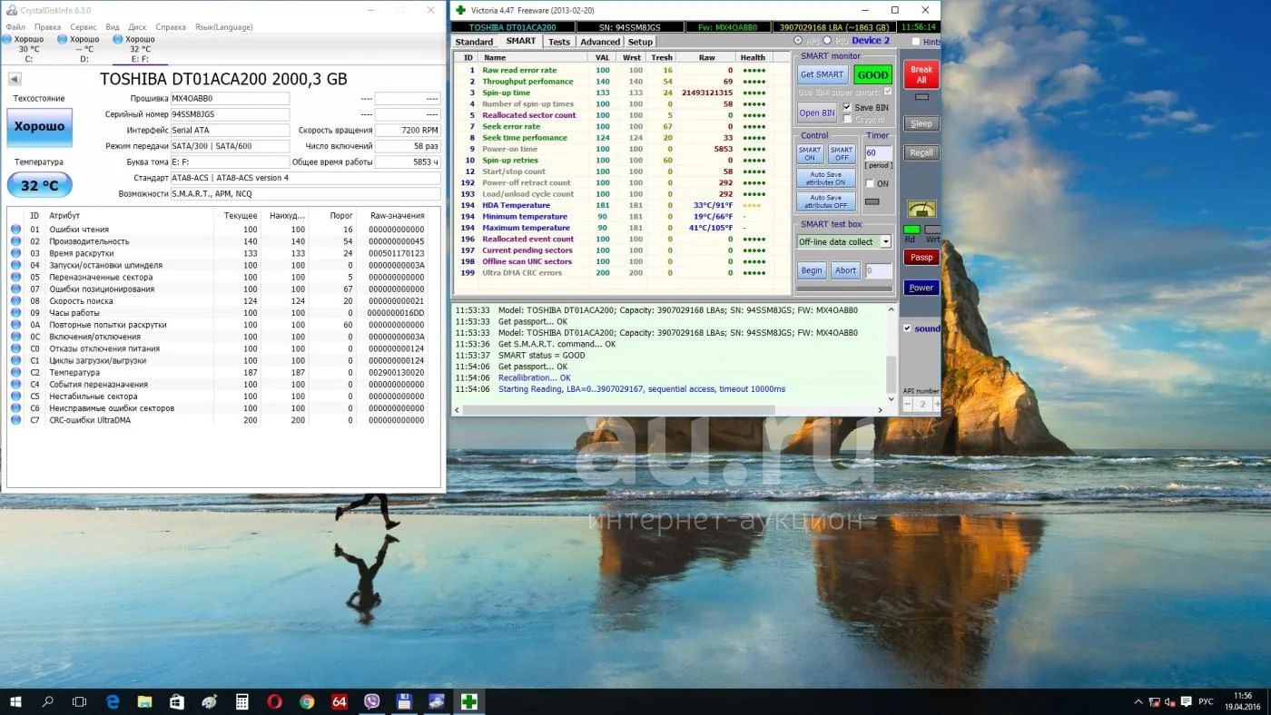Switch to Victoria green cross taskbar icon
The image size is (1271, 715).
click(469, 701)
